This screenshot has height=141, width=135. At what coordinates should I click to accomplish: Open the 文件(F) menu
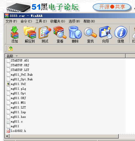pyautogui.click(x=11, y=21)
